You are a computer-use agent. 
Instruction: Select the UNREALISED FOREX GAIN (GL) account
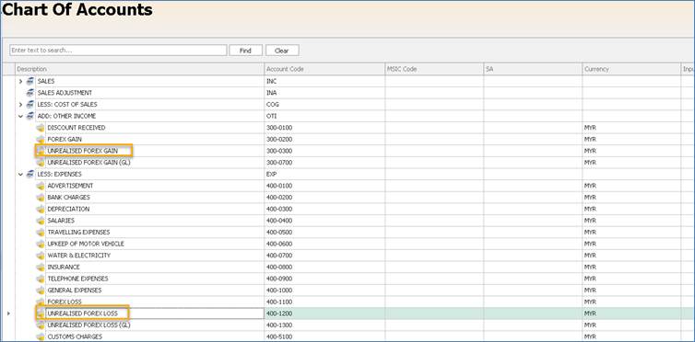88,163
